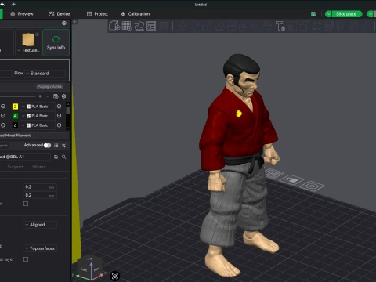This screenshot has height=282, width=376.
Task: Click the process preset search magnifier
Action: [64, 157]
